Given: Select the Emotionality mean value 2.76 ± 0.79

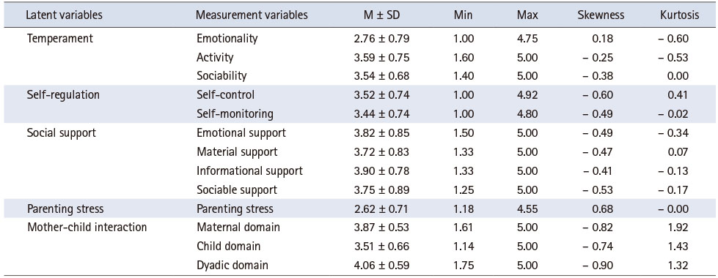Looking at the screenshot, I should (x=381, y=39).
